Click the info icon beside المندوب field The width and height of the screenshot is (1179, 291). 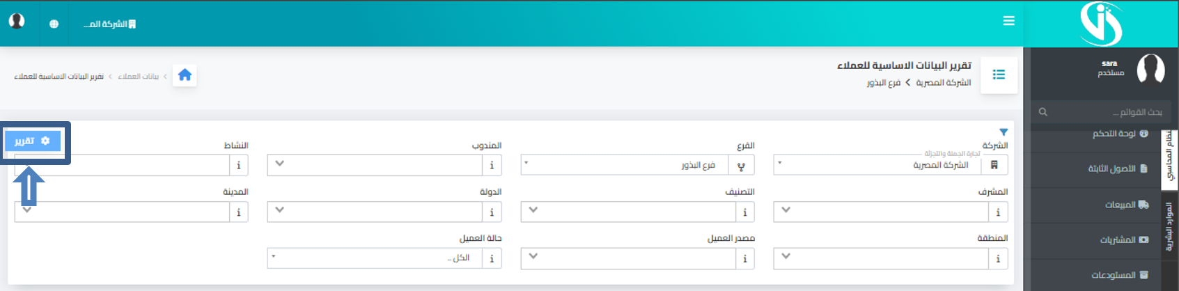(492, 165)
